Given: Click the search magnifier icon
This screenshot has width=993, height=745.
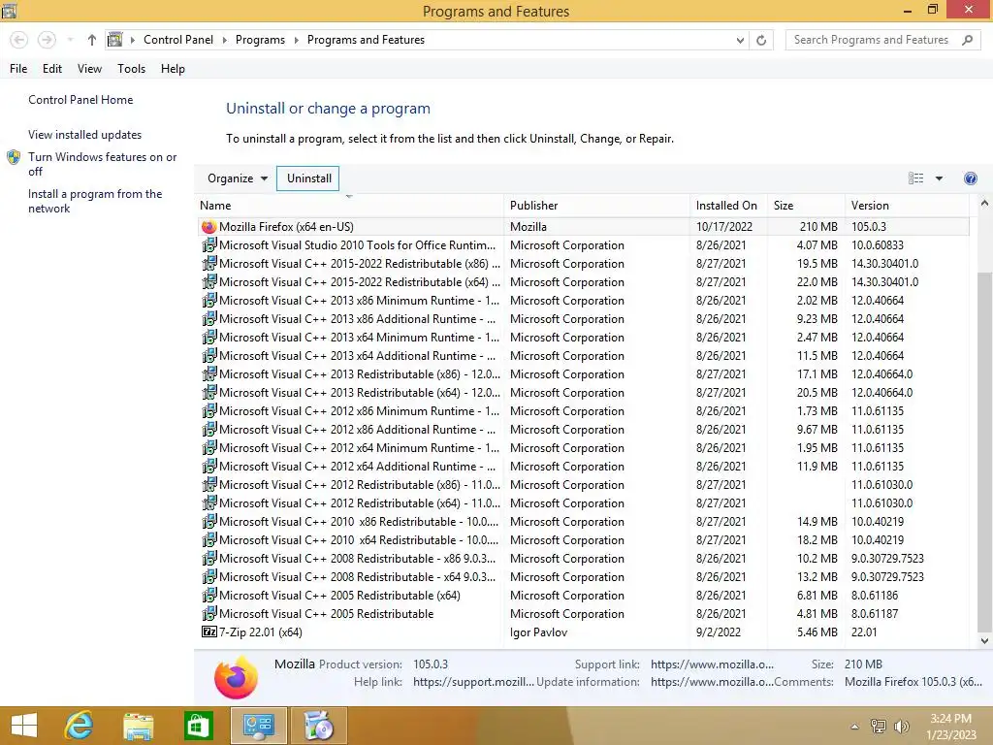Looking at the screenshot, I should (967, 40).
